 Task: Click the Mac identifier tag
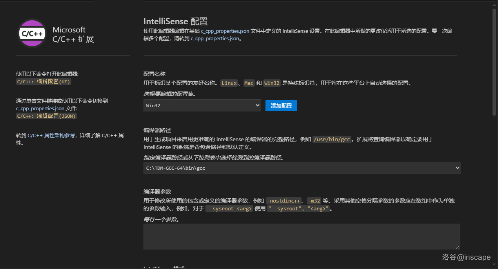[x=249, y=83]
